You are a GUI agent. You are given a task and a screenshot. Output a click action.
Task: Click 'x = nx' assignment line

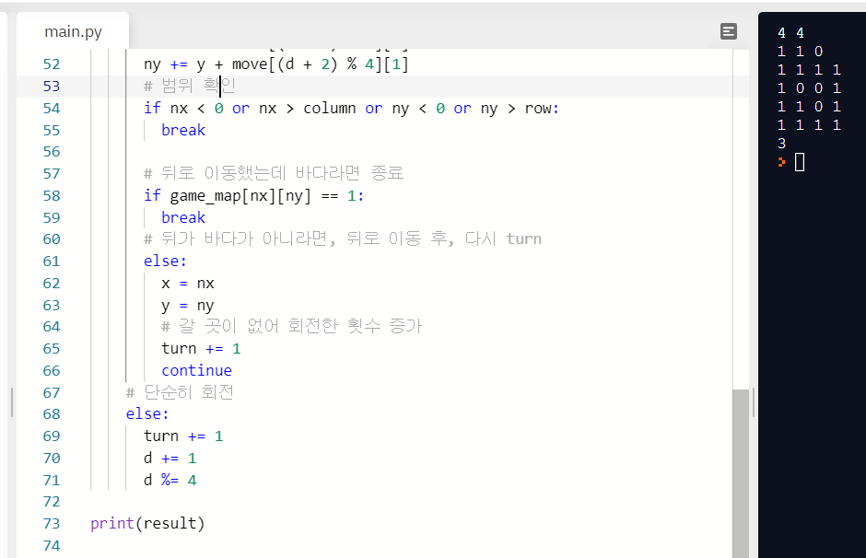188,283
